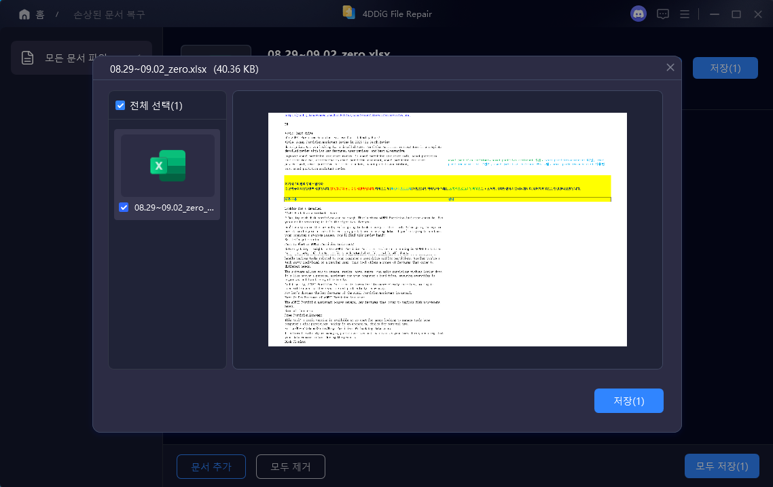Click the (40.36 KB) file size text
773x487 pixels.
pyautogui.click(x=236, y=69)
